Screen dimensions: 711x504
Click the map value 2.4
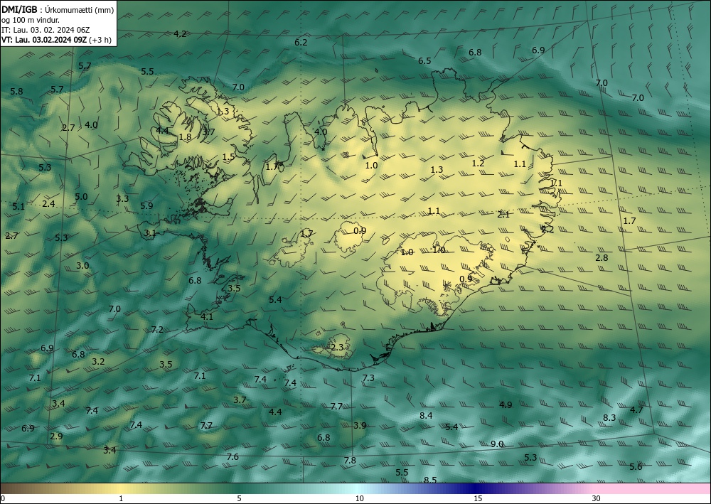[x=48, y=203]
